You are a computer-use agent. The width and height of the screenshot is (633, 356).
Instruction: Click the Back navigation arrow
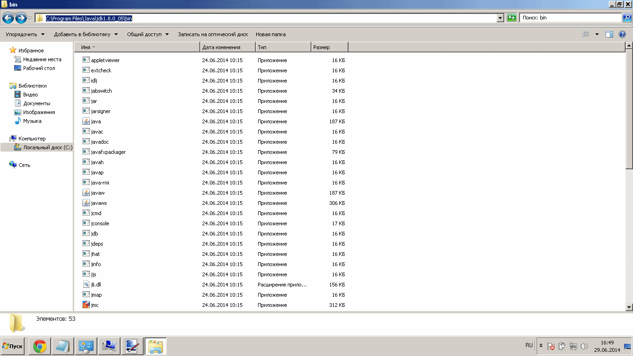[x=8, y=18]
